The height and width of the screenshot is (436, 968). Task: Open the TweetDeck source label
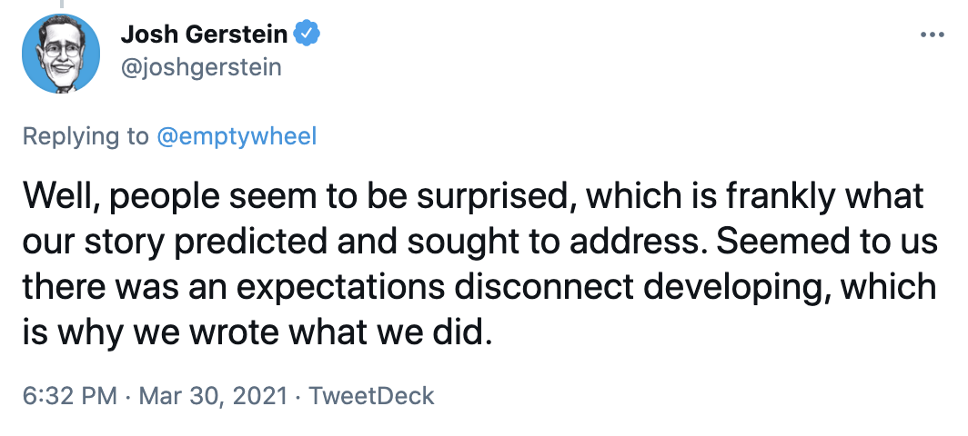[371, 396]
